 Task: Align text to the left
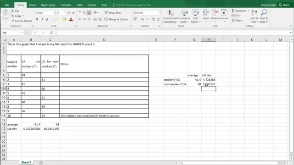tap(79, 19)
